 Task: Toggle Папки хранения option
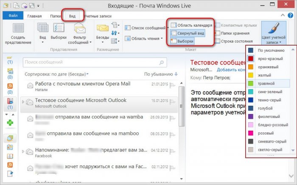[233, 33]
